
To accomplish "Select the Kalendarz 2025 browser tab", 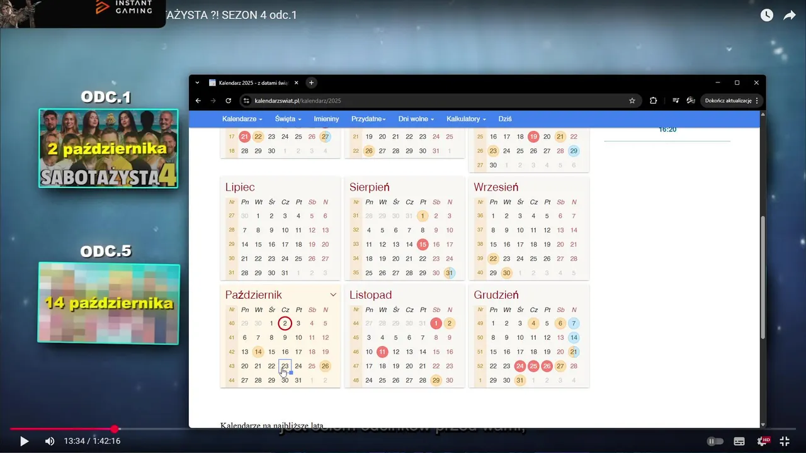I will (x=254, y=83).
